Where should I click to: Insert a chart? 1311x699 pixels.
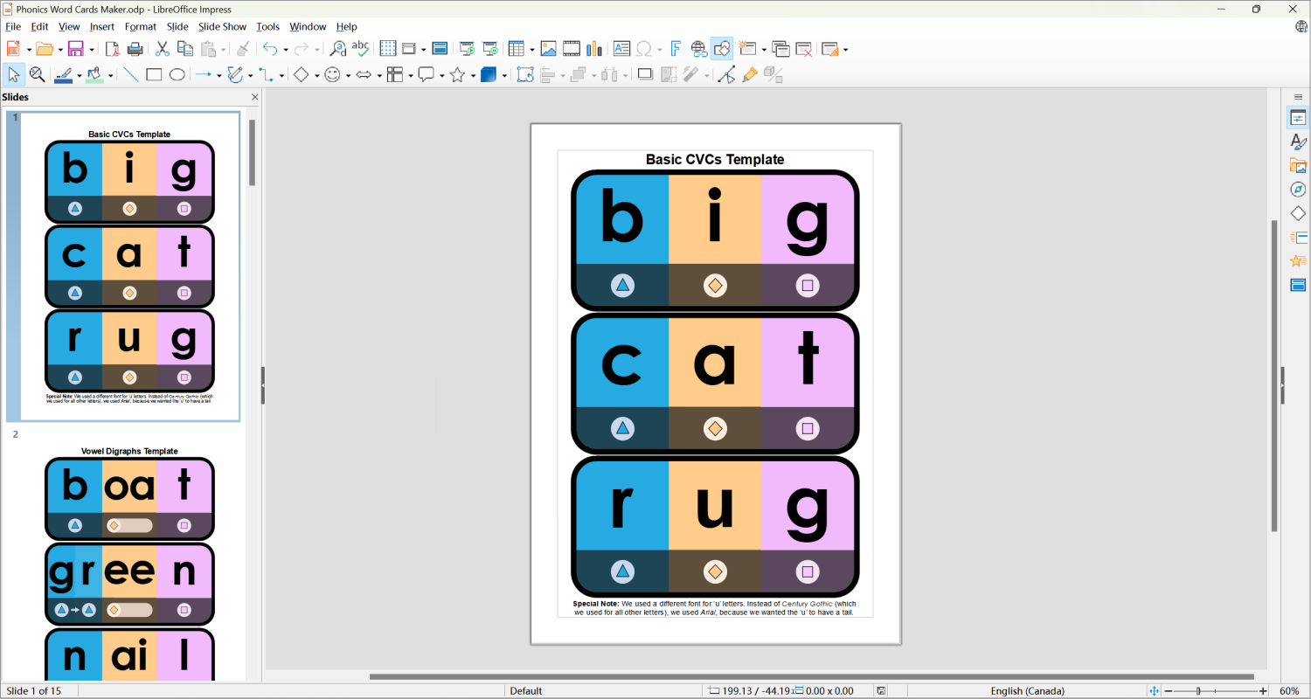[x=594, y=49]
